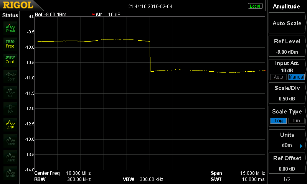Choose Log scale type
Viewport: 307px width, 184px height.
coord(279,121)
